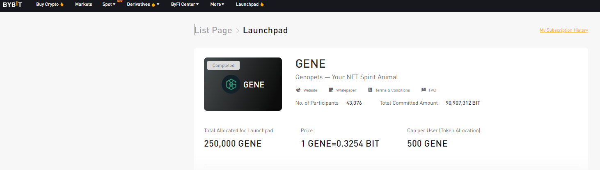Viewport: 600px width, 170px height.
Task: Click the Bybit logo
Action: pyautogui.click(x=12, y=5)
